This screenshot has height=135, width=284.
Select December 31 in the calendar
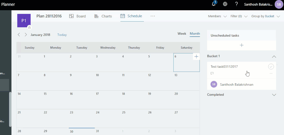[x=29, y=63]
